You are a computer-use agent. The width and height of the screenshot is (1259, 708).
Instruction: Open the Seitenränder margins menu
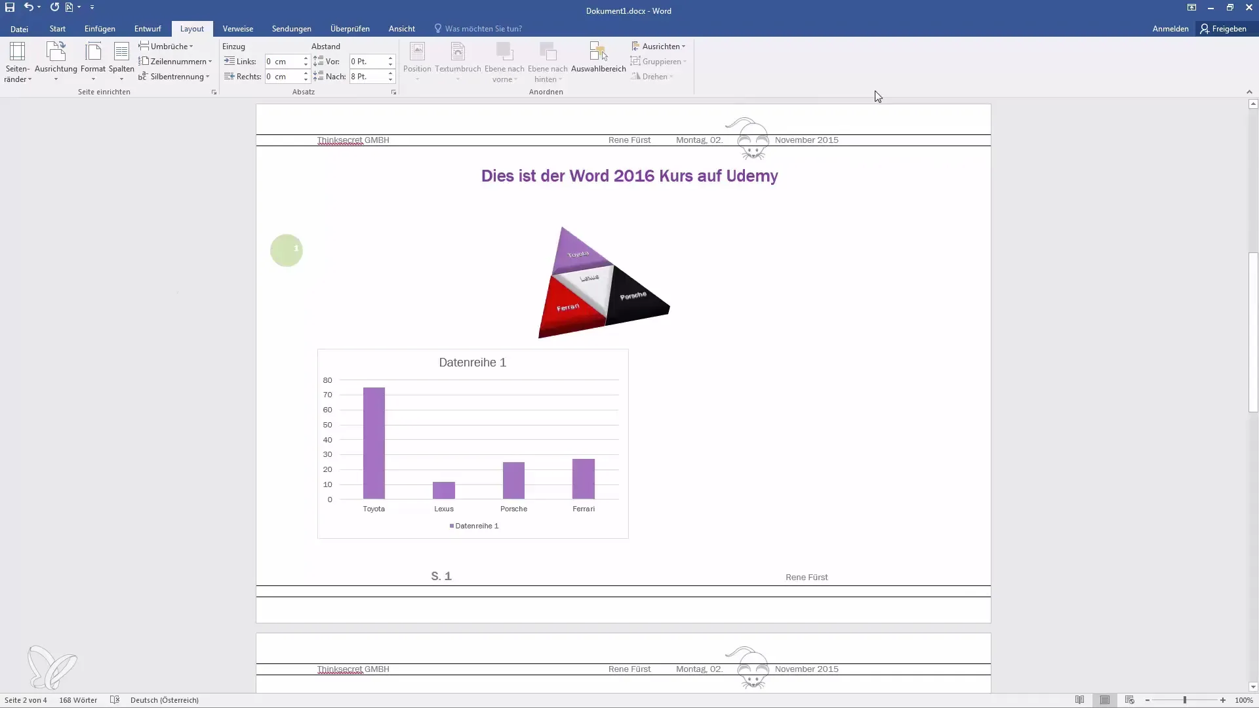coord(18,62)
